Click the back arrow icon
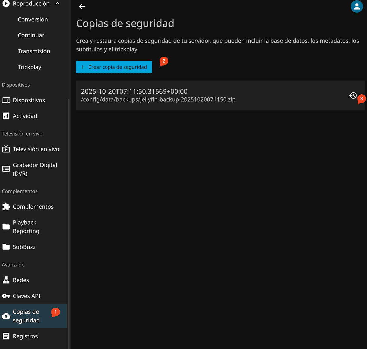The image size is (367, 349). coord(82,6)
